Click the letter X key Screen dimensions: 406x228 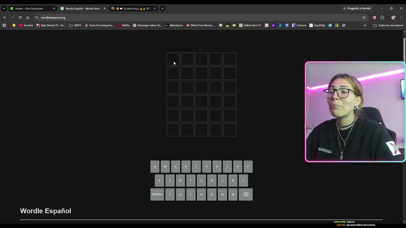(180, 194)
